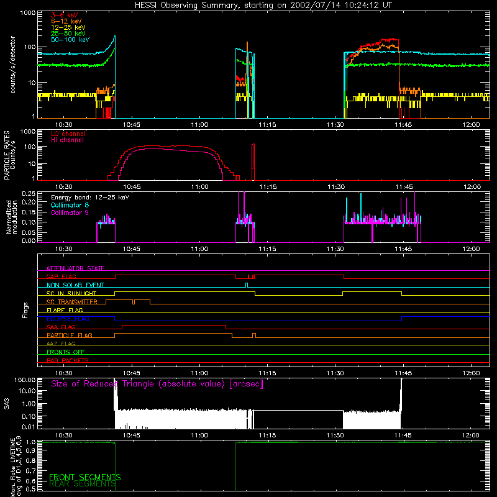The width and height of the screenshot is (497, 497).
Task: Click 11:15 tick label under particle rates panel
Action: click(268, 187)
